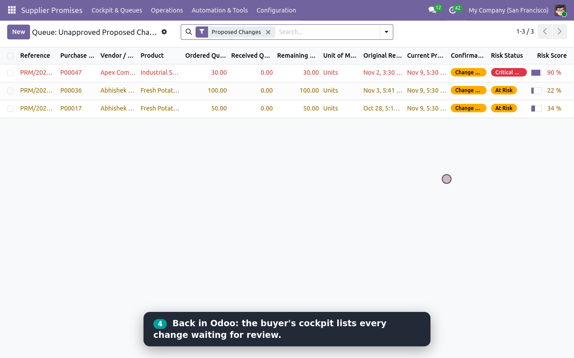This screenshot has width=574, height=358.
Task: Open the conversations messages icon
Action: tap(432, 10)
